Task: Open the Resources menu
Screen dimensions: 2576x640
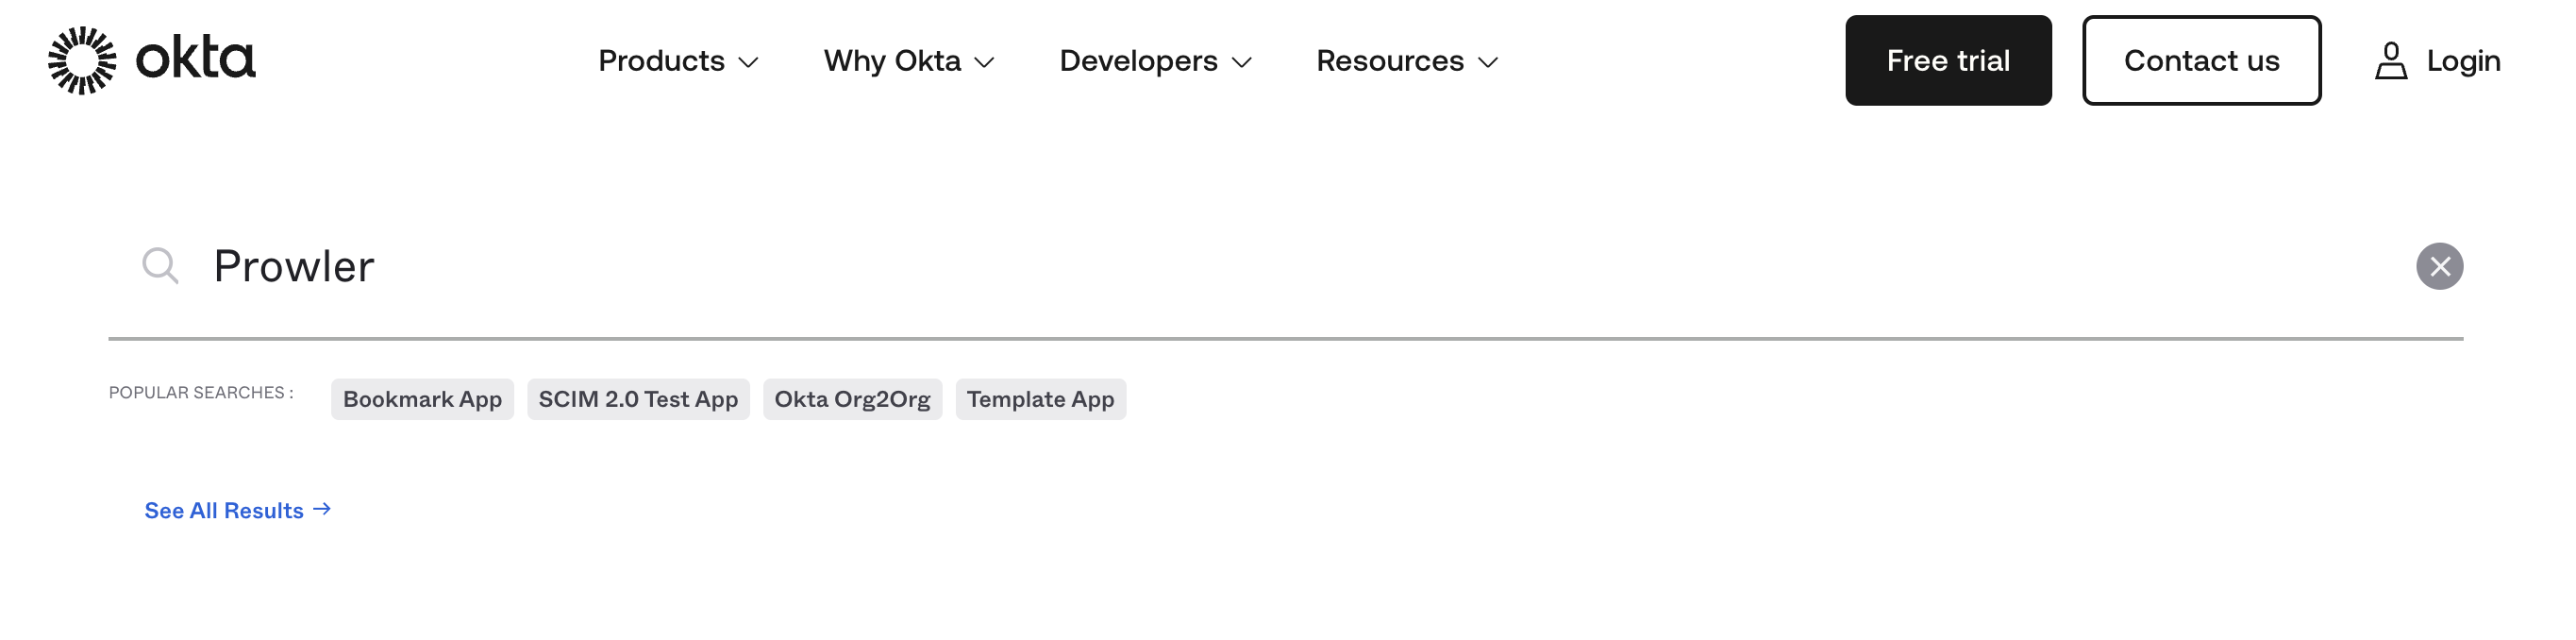Action: coord(1390,60)
